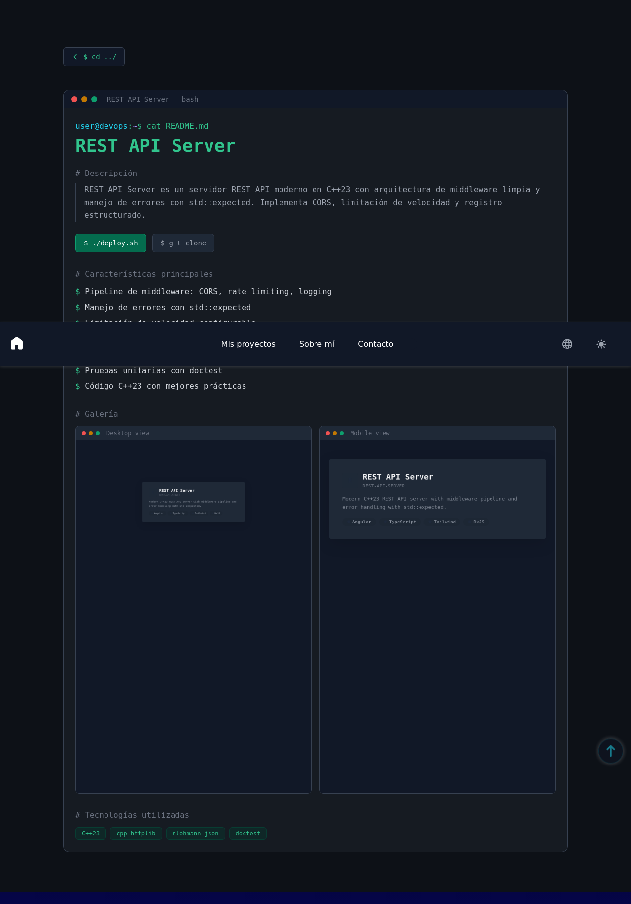Image resolution: width=631 pixels, height=904 pixels.
Task: Click the '# Características principales' heading
Action: [144, 274]
